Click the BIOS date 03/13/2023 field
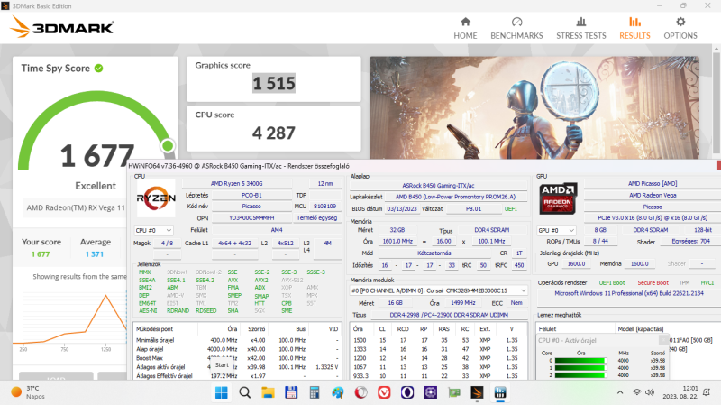This screenshot has height=405, width=721. click(x=401, y=208)
